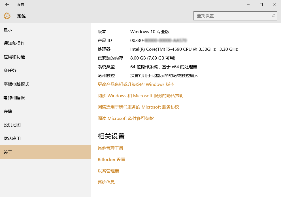This screenshot has width=281, height=197.
Task: Open the Microsoft 服务协议 link
Action: click(x=138, y=107)
